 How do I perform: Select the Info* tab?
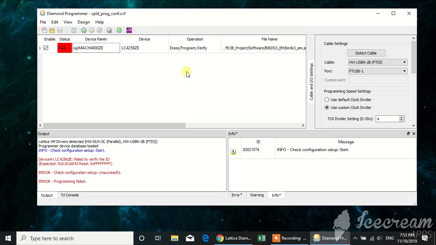276,195
